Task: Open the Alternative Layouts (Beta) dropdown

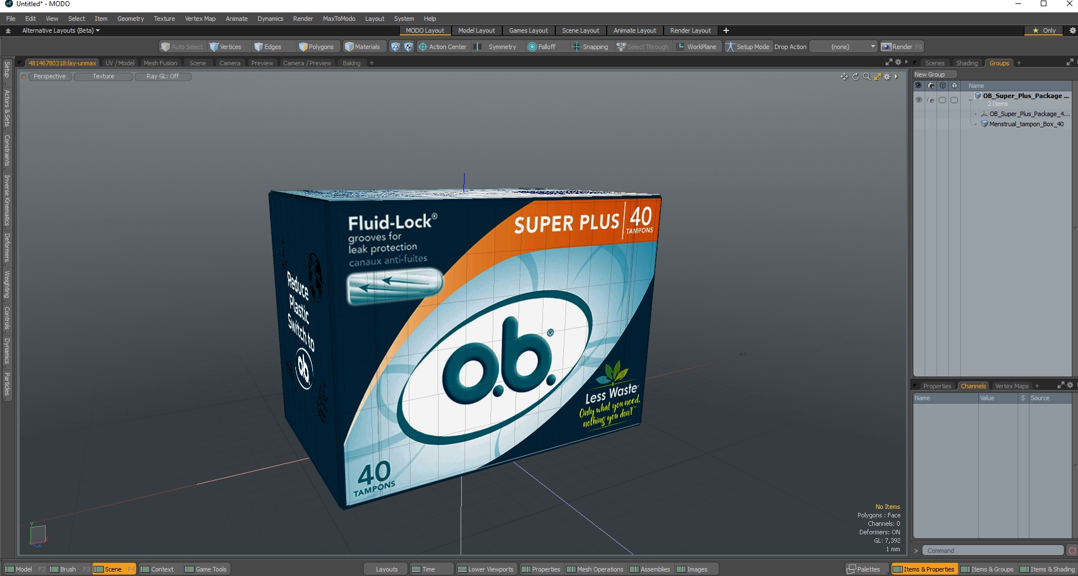Action: 61,30
